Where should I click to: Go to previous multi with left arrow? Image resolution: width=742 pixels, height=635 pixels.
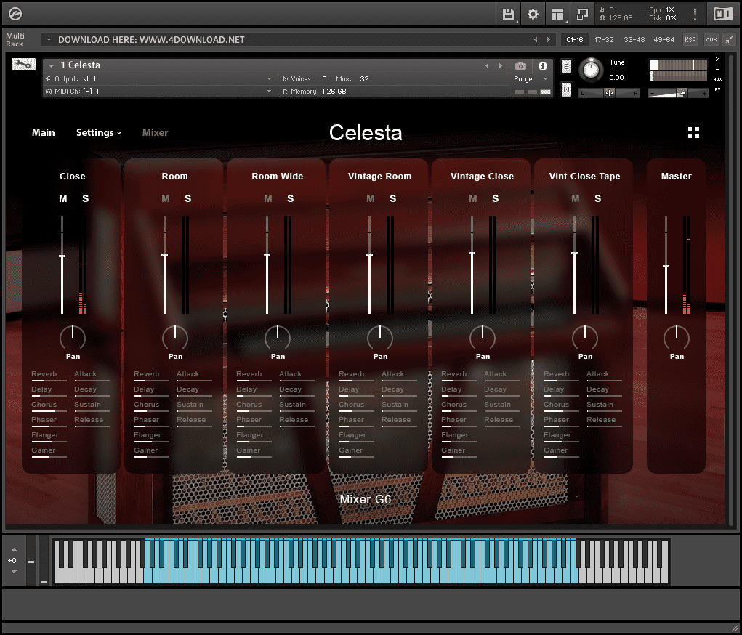536,40
